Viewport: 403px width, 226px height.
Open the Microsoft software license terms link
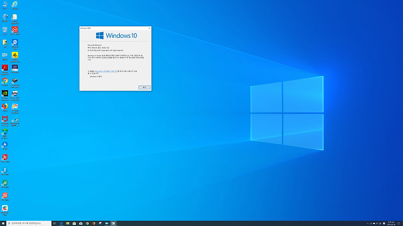(x=106, y=71)
